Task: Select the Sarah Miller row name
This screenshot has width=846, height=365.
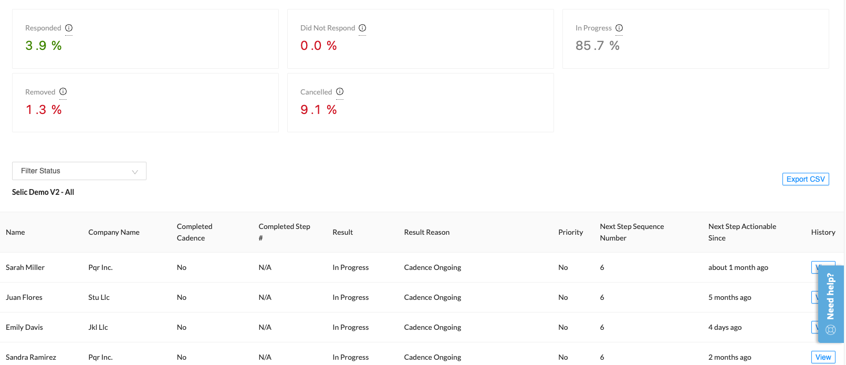Action: pos(25,267)
